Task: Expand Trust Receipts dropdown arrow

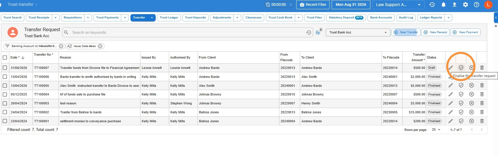Action: click(56, 18)
